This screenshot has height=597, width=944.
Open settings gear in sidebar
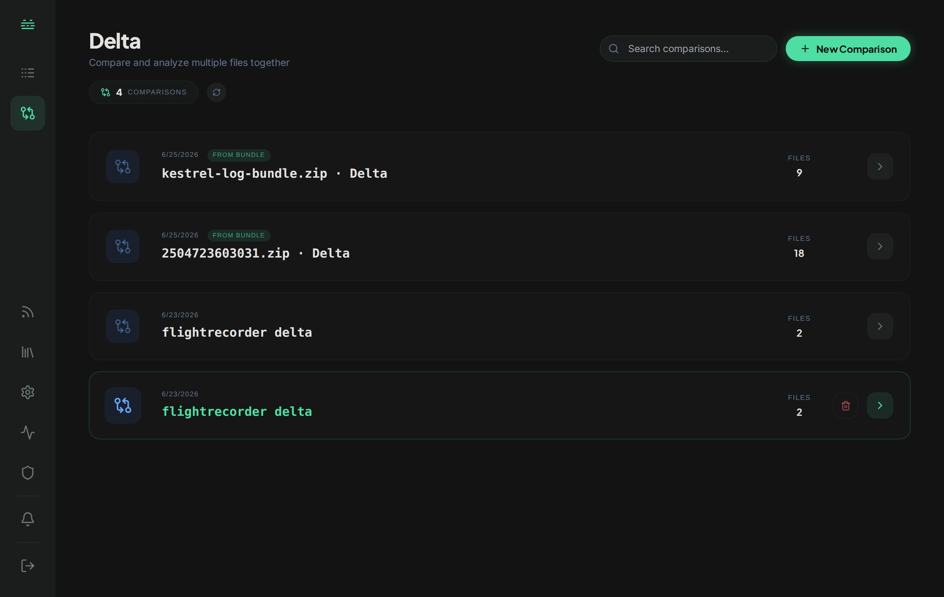[27, 392]
